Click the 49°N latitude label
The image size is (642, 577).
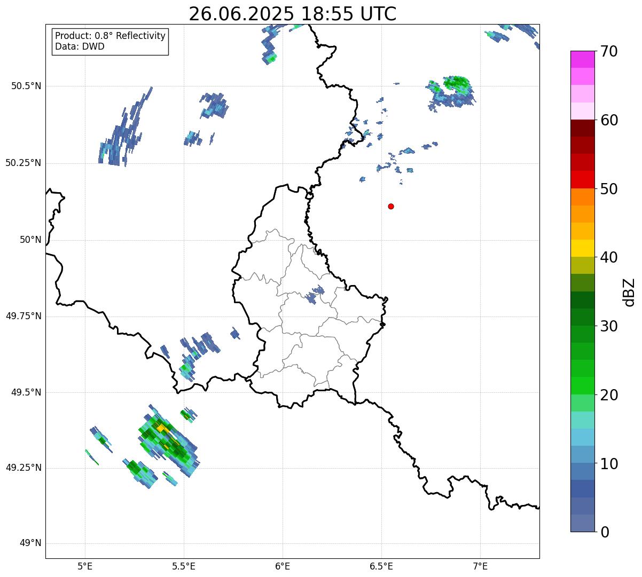[30, 543]
